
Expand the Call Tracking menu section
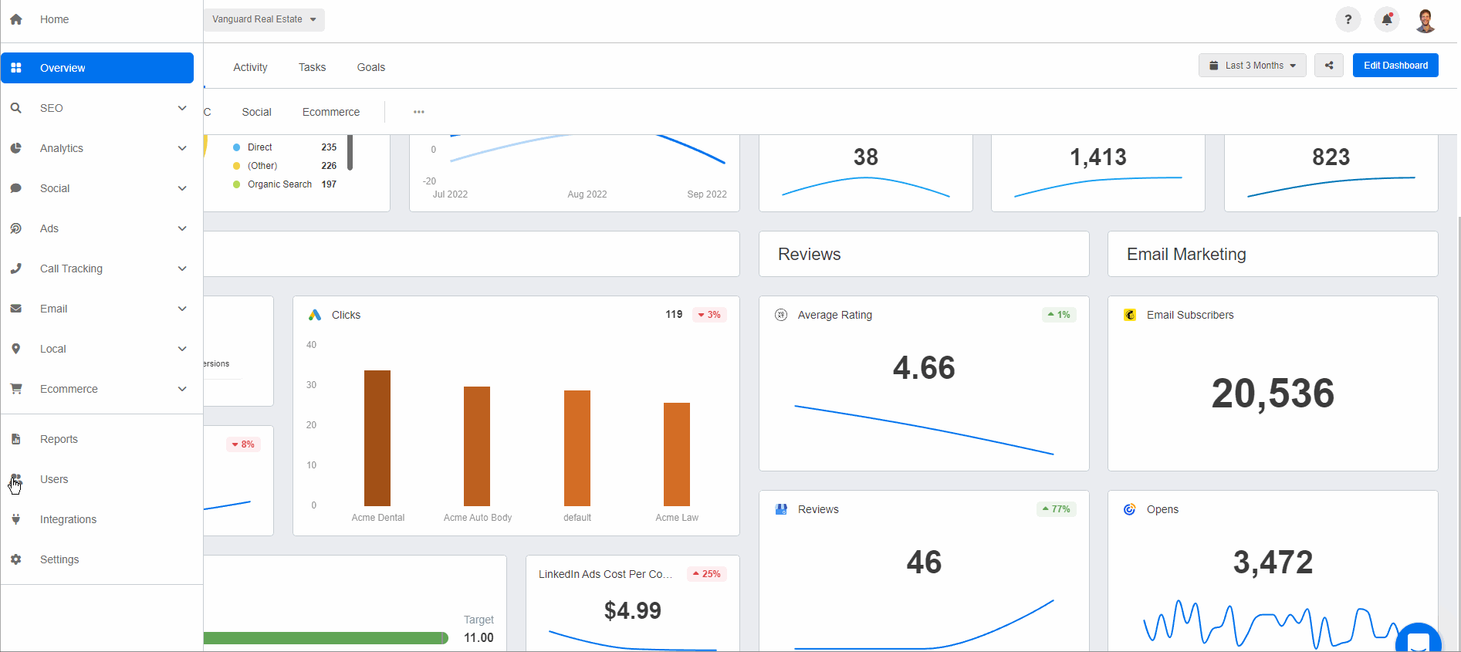182,269
